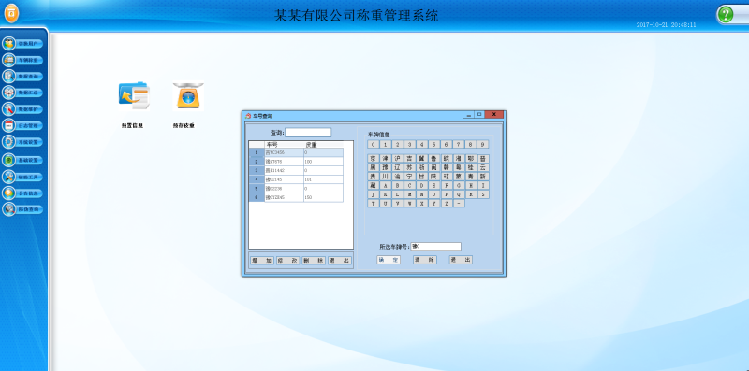Open log management (日志管理) calendar icon
Image resolution: width=749 pixels, height=371 pixels.
(8, 125)
